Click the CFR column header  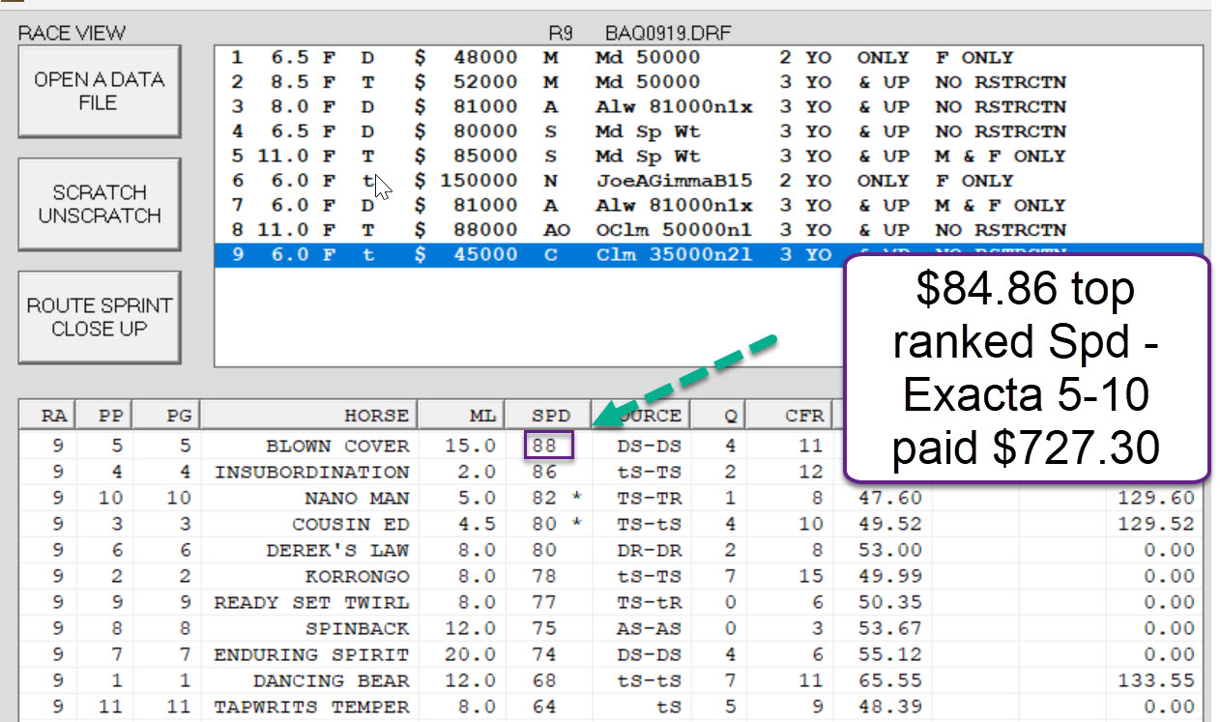[x=803, y=416]
